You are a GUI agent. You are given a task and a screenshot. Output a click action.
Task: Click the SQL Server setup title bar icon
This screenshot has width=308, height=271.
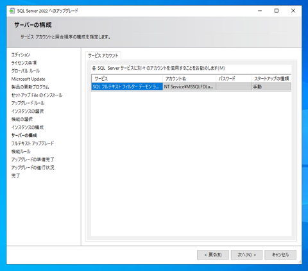pos(12,11)
